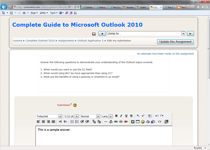Click the Favorites star icon
This screenshot has width=210, height=150.
(x=203, y=7)
